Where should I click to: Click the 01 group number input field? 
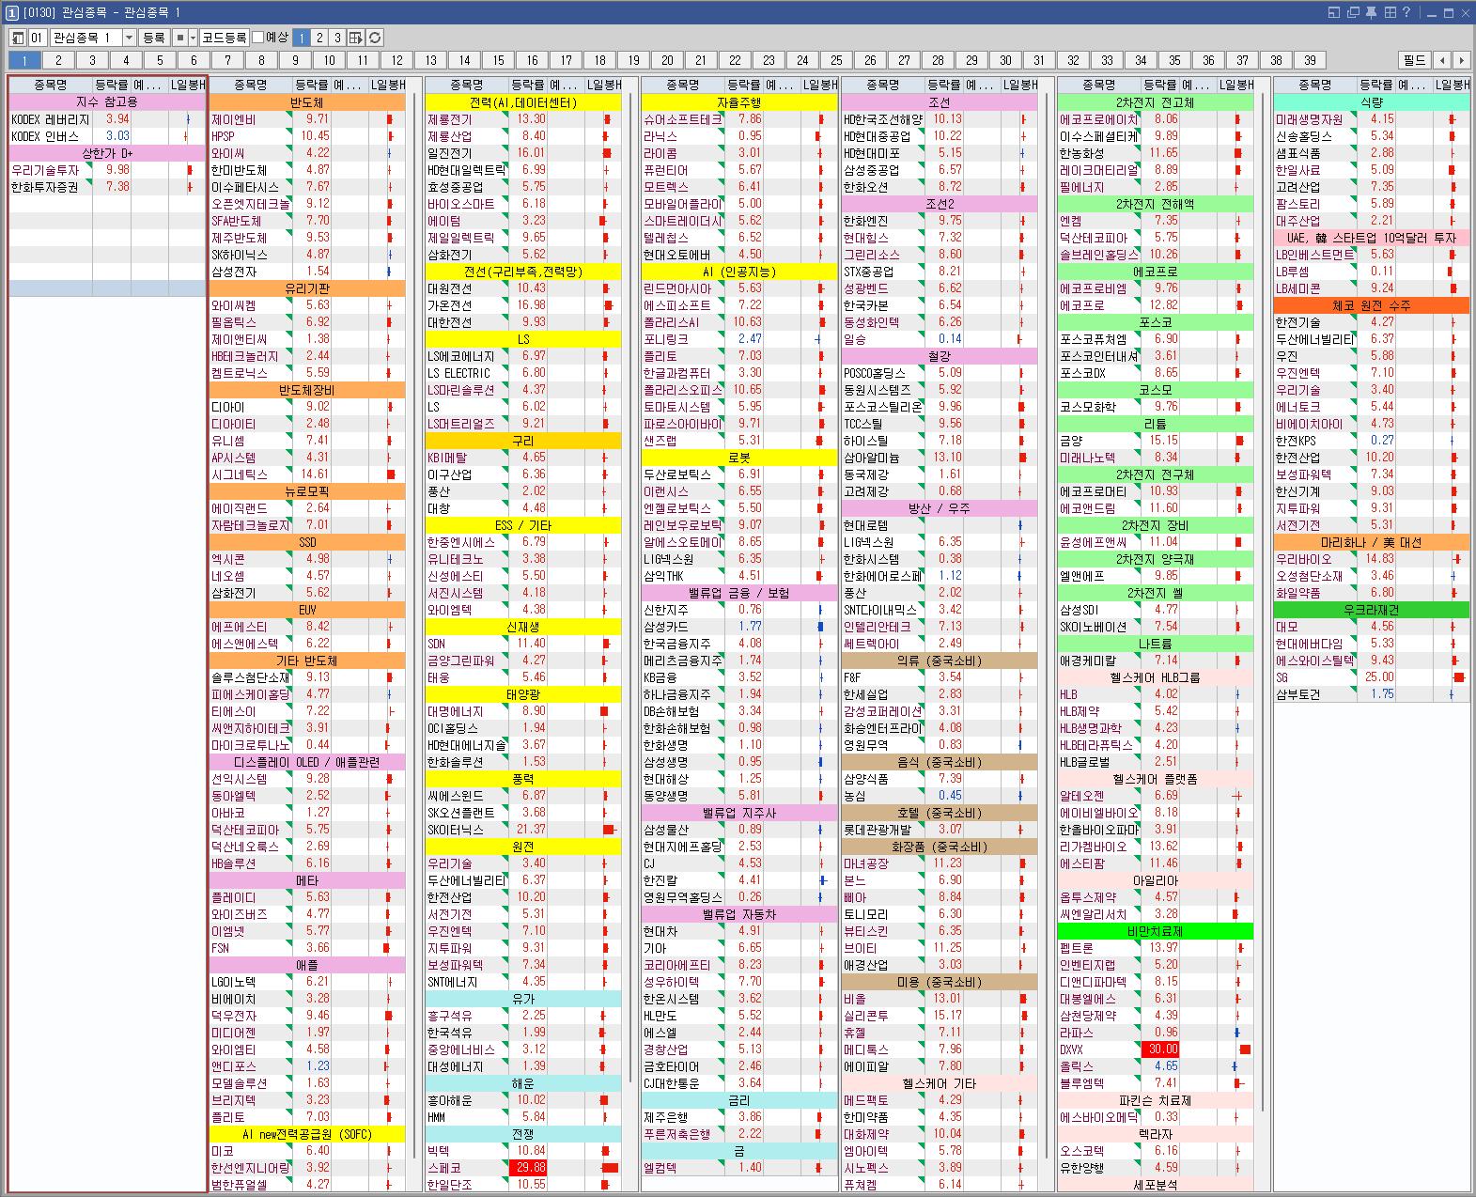click(x=37, y=38)
